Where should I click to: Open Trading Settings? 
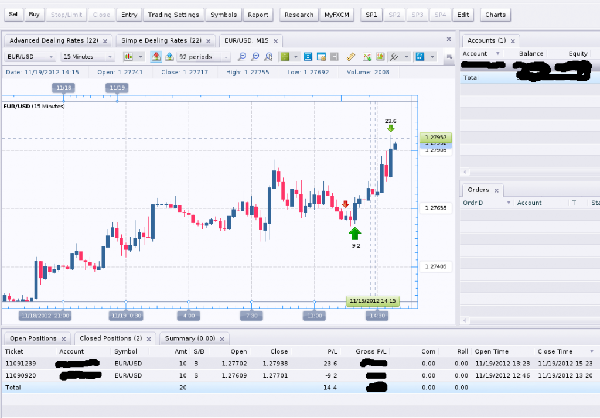point(173,15)
